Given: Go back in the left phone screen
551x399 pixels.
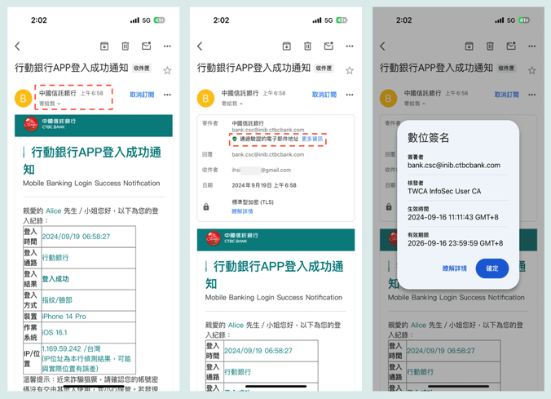Looking at the screenshot, I should (x=18, y=46).
